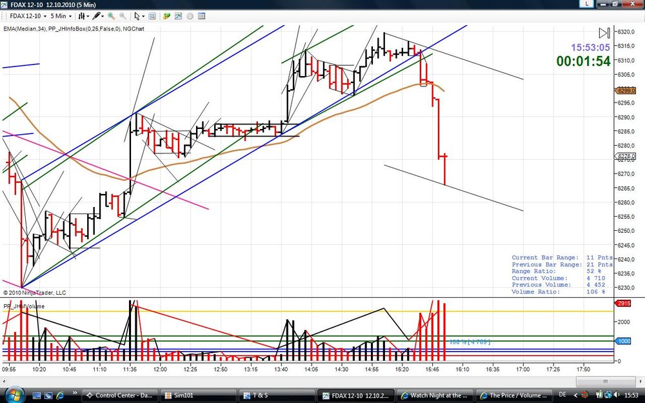Viewport: 645px width, 403px height.
Task: Open the indicators icon in toolbar
Action: tap(178, 16)
